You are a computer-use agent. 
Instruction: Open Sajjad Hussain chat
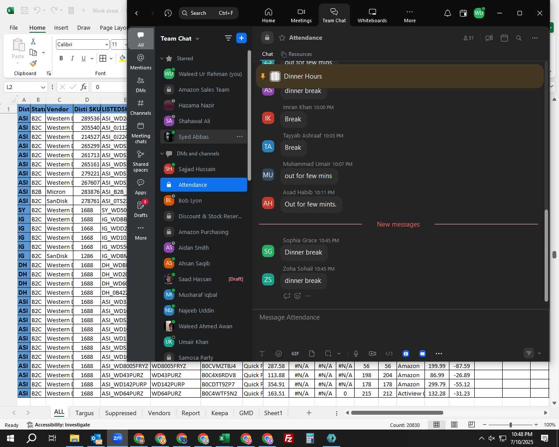pyautogui.click(x=204, y=169)
